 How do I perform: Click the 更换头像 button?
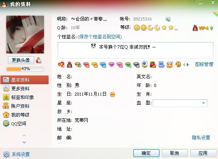[x=21, y=60]
